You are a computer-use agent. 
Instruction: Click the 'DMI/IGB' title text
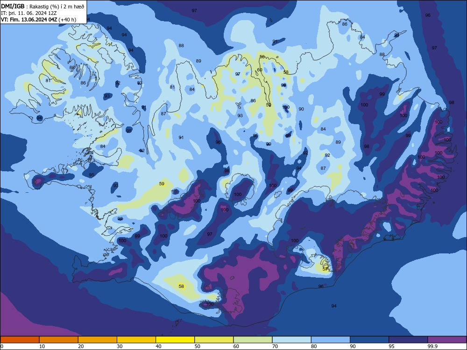click(x=13, y=6)
